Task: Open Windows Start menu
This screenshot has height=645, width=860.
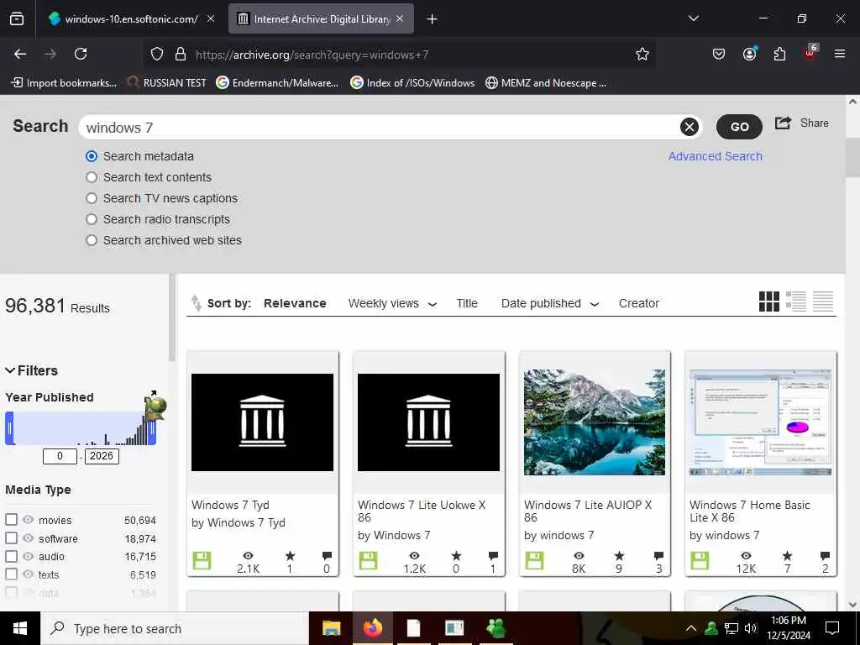Action: (x=20, y=628)
